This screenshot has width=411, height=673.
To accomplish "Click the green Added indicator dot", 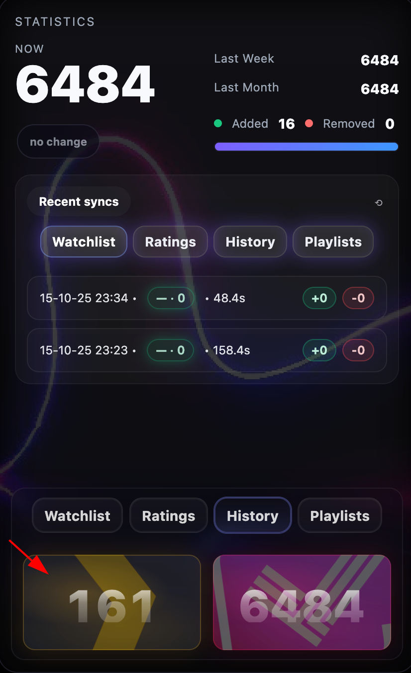I will [218, 123].
